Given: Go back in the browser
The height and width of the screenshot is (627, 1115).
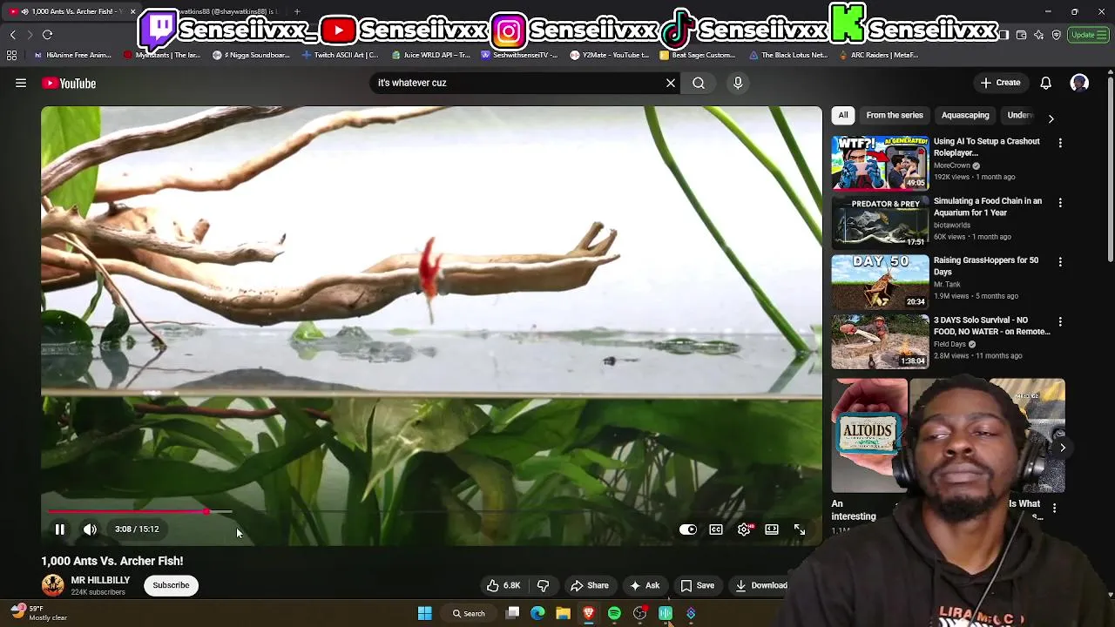Looking at the screenshot, I should (12, 35).
